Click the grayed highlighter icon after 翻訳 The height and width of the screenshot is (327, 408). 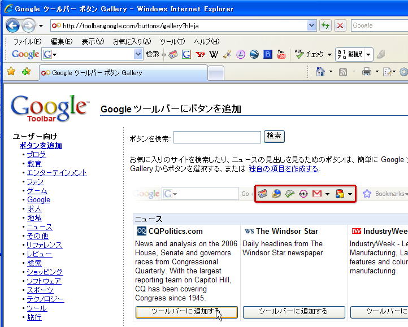(x=381, y=54)
